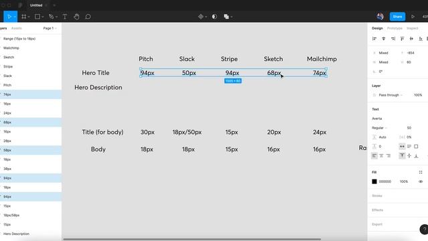Select the Frame tool
This screenshot has width=428, height=241.
(x=24, y=17)
